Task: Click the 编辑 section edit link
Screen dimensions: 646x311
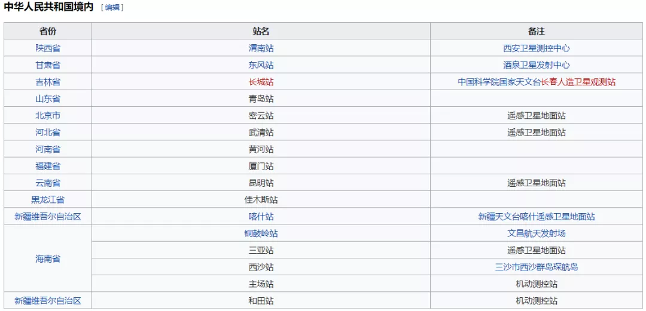Action: tap(112, 8)
